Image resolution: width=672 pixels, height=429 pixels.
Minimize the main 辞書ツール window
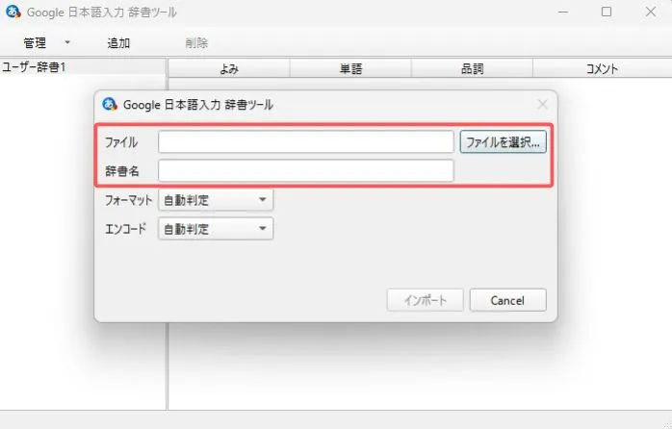tap(563, 12)
